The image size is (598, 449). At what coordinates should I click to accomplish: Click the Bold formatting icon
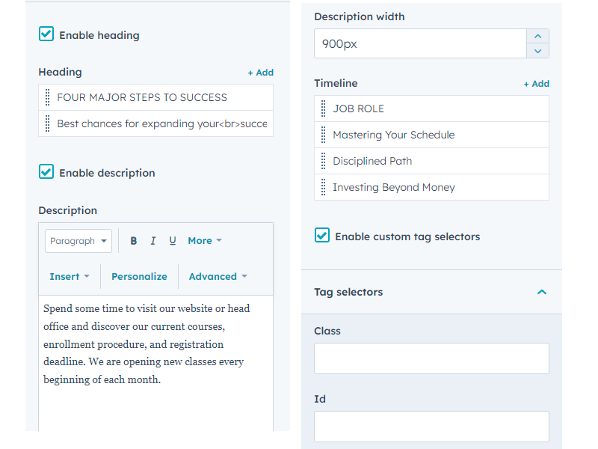134,241
